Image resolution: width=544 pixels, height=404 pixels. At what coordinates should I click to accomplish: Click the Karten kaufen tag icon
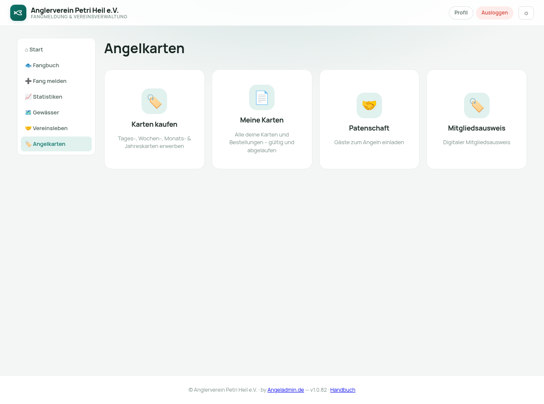[x=154, y=101]
